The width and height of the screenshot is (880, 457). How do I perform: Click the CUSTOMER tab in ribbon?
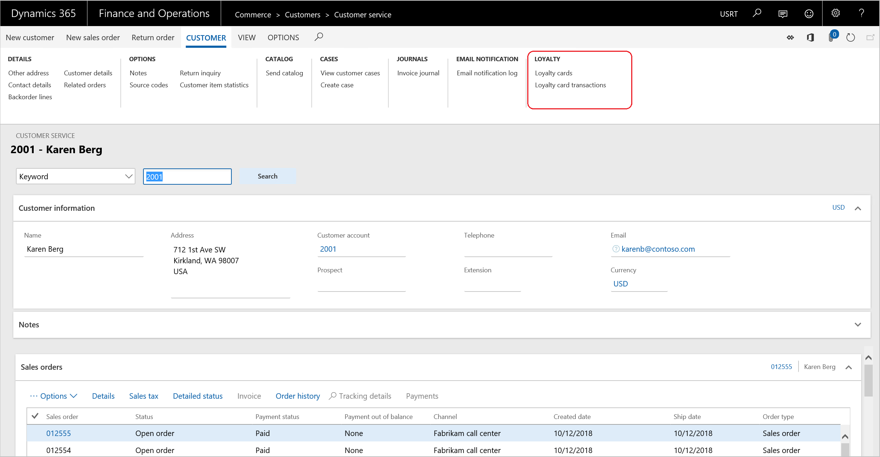coord(205,37)
